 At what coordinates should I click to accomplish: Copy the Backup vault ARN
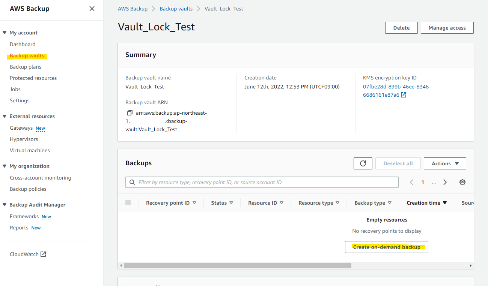130,112
